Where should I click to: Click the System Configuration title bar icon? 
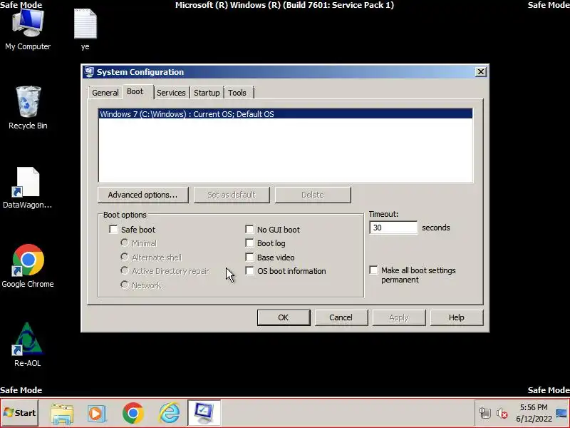click(x=89, y=72)
